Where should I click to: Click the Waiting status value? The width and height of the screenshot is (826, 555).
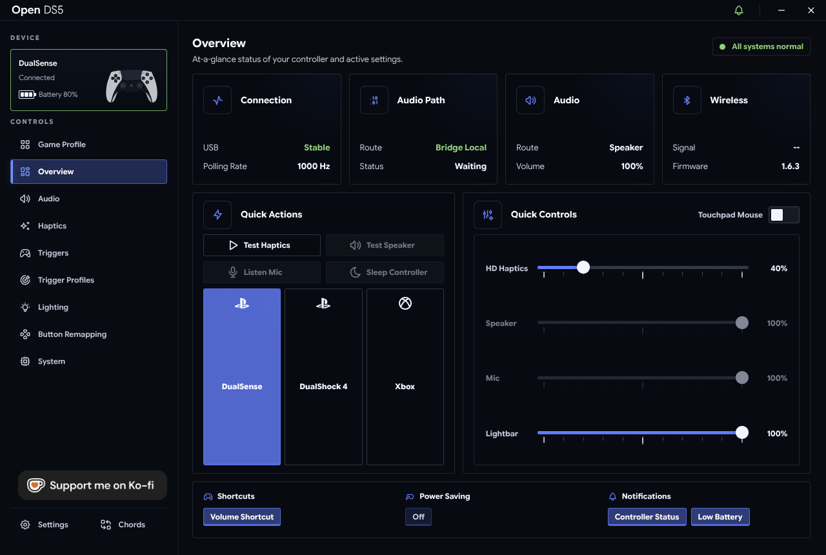click(470, 166)
